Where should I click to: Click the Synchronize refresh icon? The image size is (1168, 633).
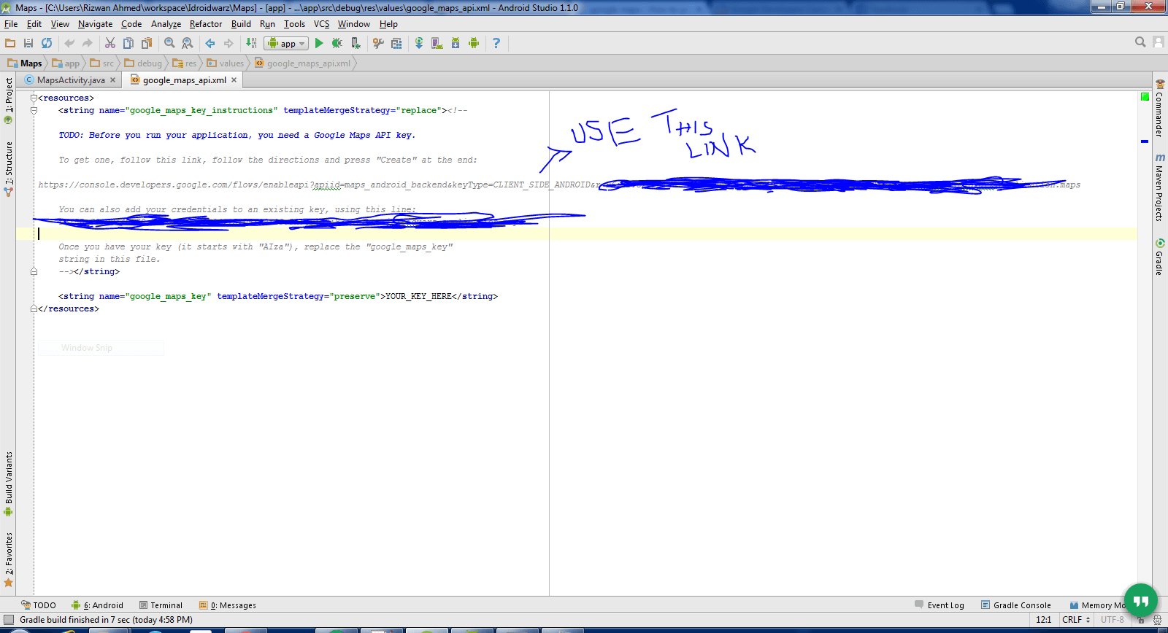tap(47, 43)
